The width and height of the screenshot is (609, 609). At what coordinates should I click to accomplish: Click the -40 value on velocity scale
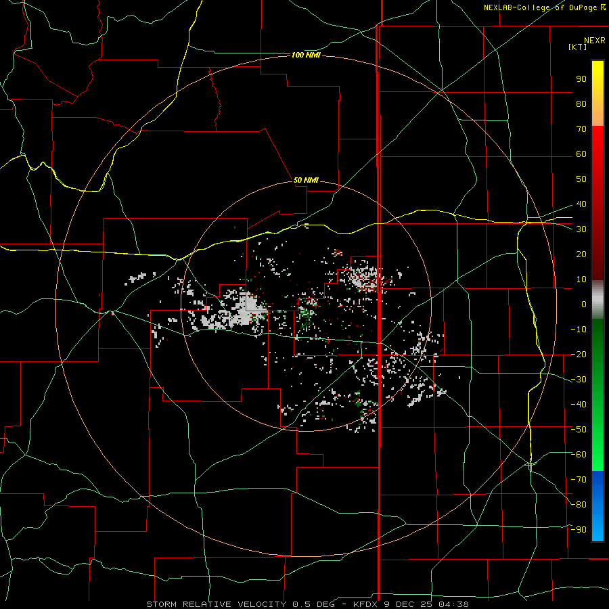coord(579,405)
